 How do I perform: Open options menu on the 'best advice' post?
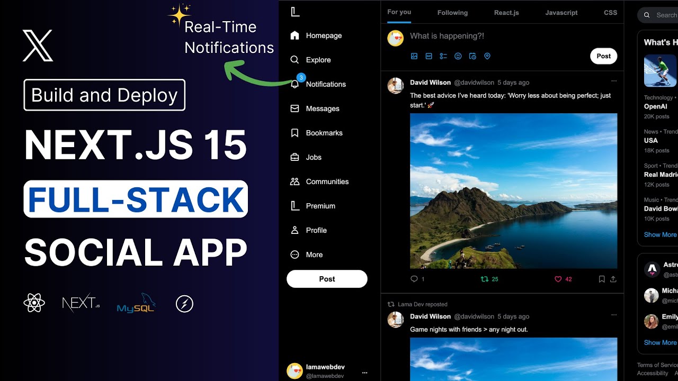tap(614, 81)
